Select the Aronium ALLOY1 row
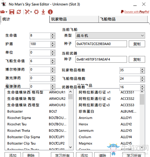150x157 pixels. [x=108, y=118]
